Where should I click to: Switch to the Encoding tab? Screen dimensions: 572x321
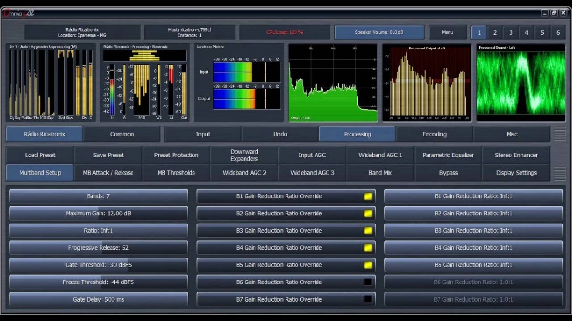(x=435, y=134)
